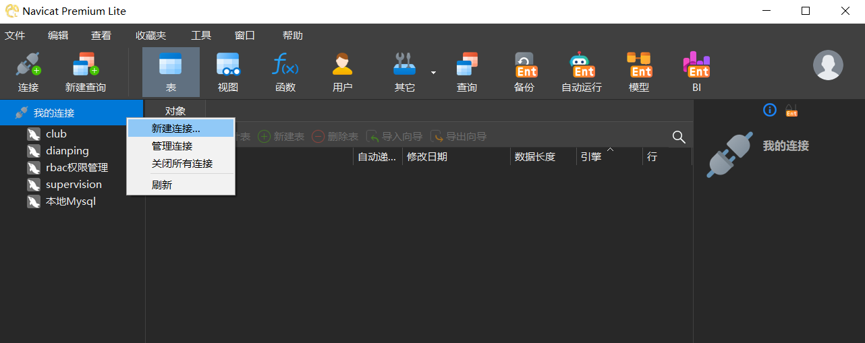Click the 导入向导 (Import Wizard) button
Screen dimensions: 865x343
(x=395, y=137)
